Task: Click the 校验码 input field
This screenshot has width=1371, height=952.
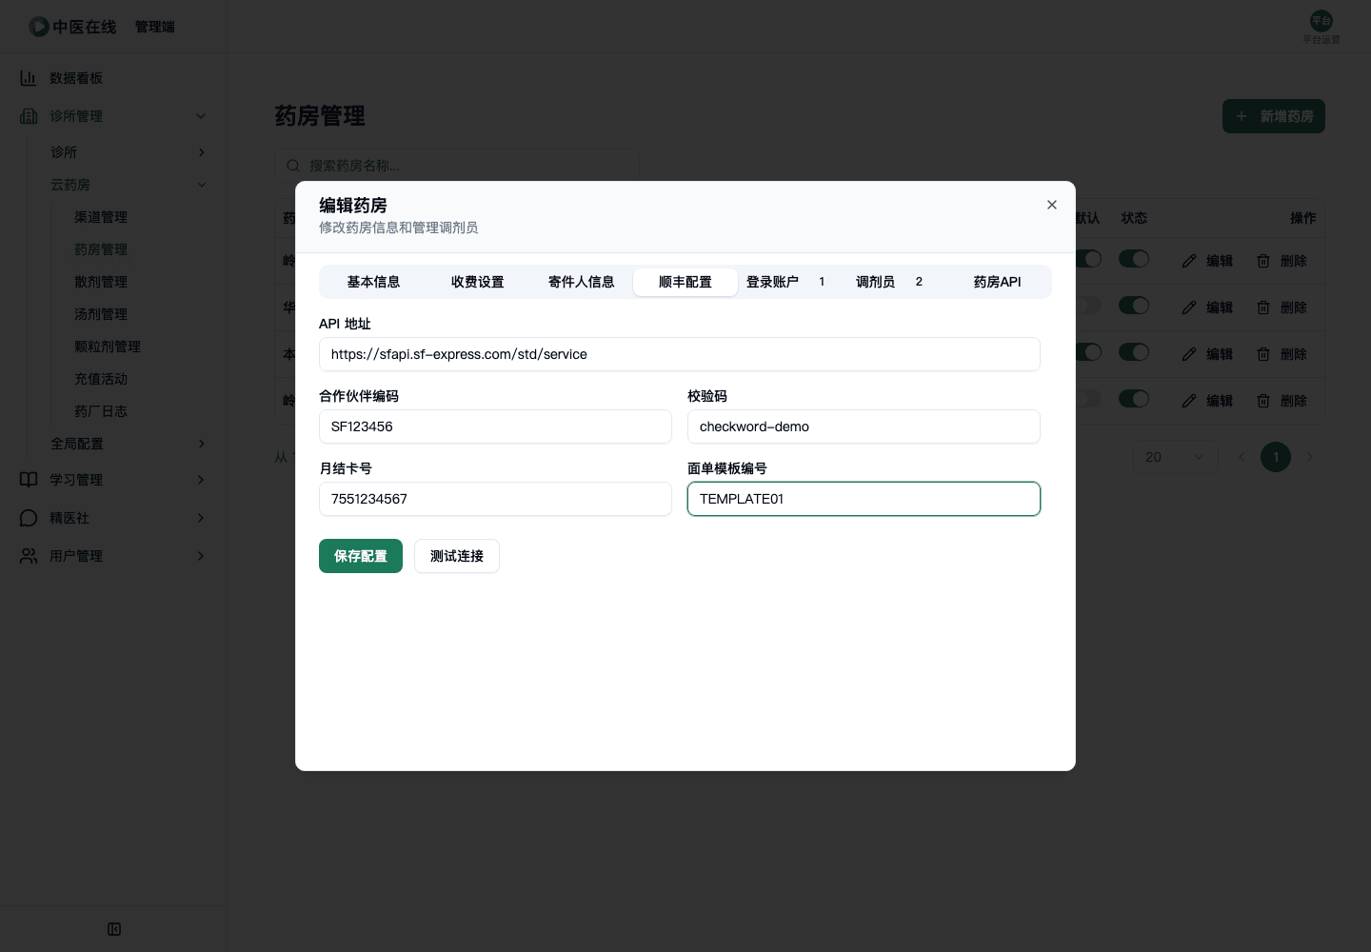Action: tap(864, 426)
